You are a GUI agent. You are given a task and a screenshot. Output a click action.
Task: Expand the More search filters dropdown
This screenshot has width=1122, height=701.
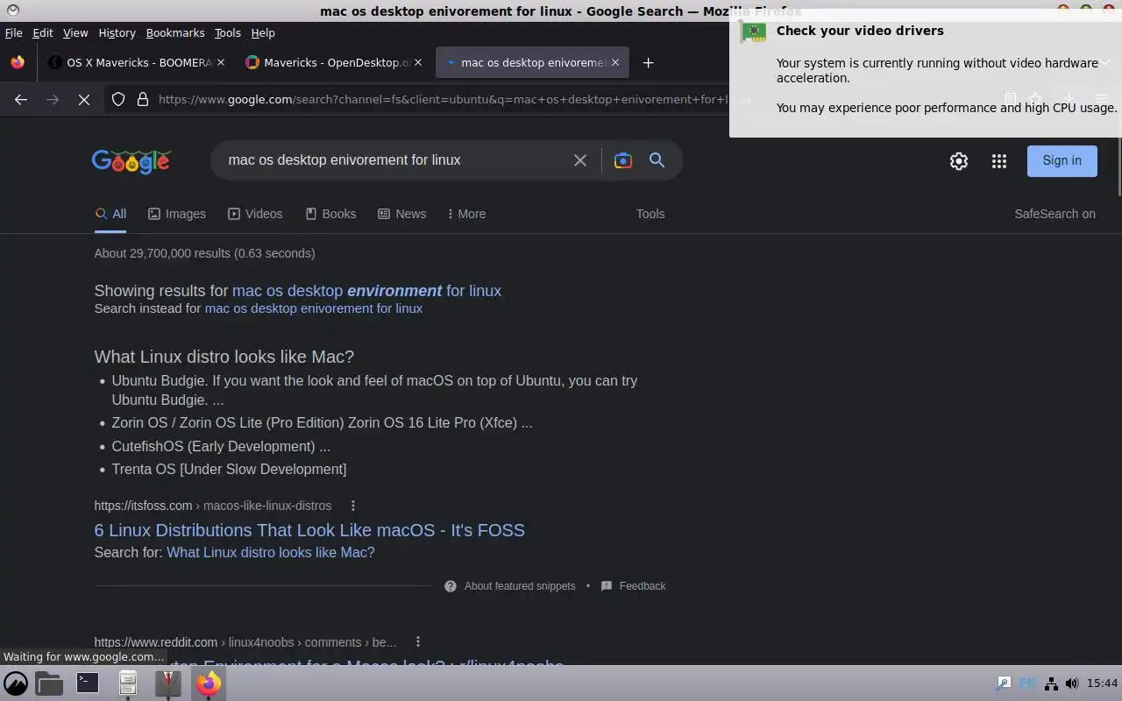pos(466,214)
